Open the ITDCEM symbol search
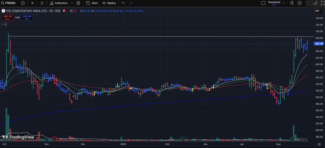 (x=8, y=3)
